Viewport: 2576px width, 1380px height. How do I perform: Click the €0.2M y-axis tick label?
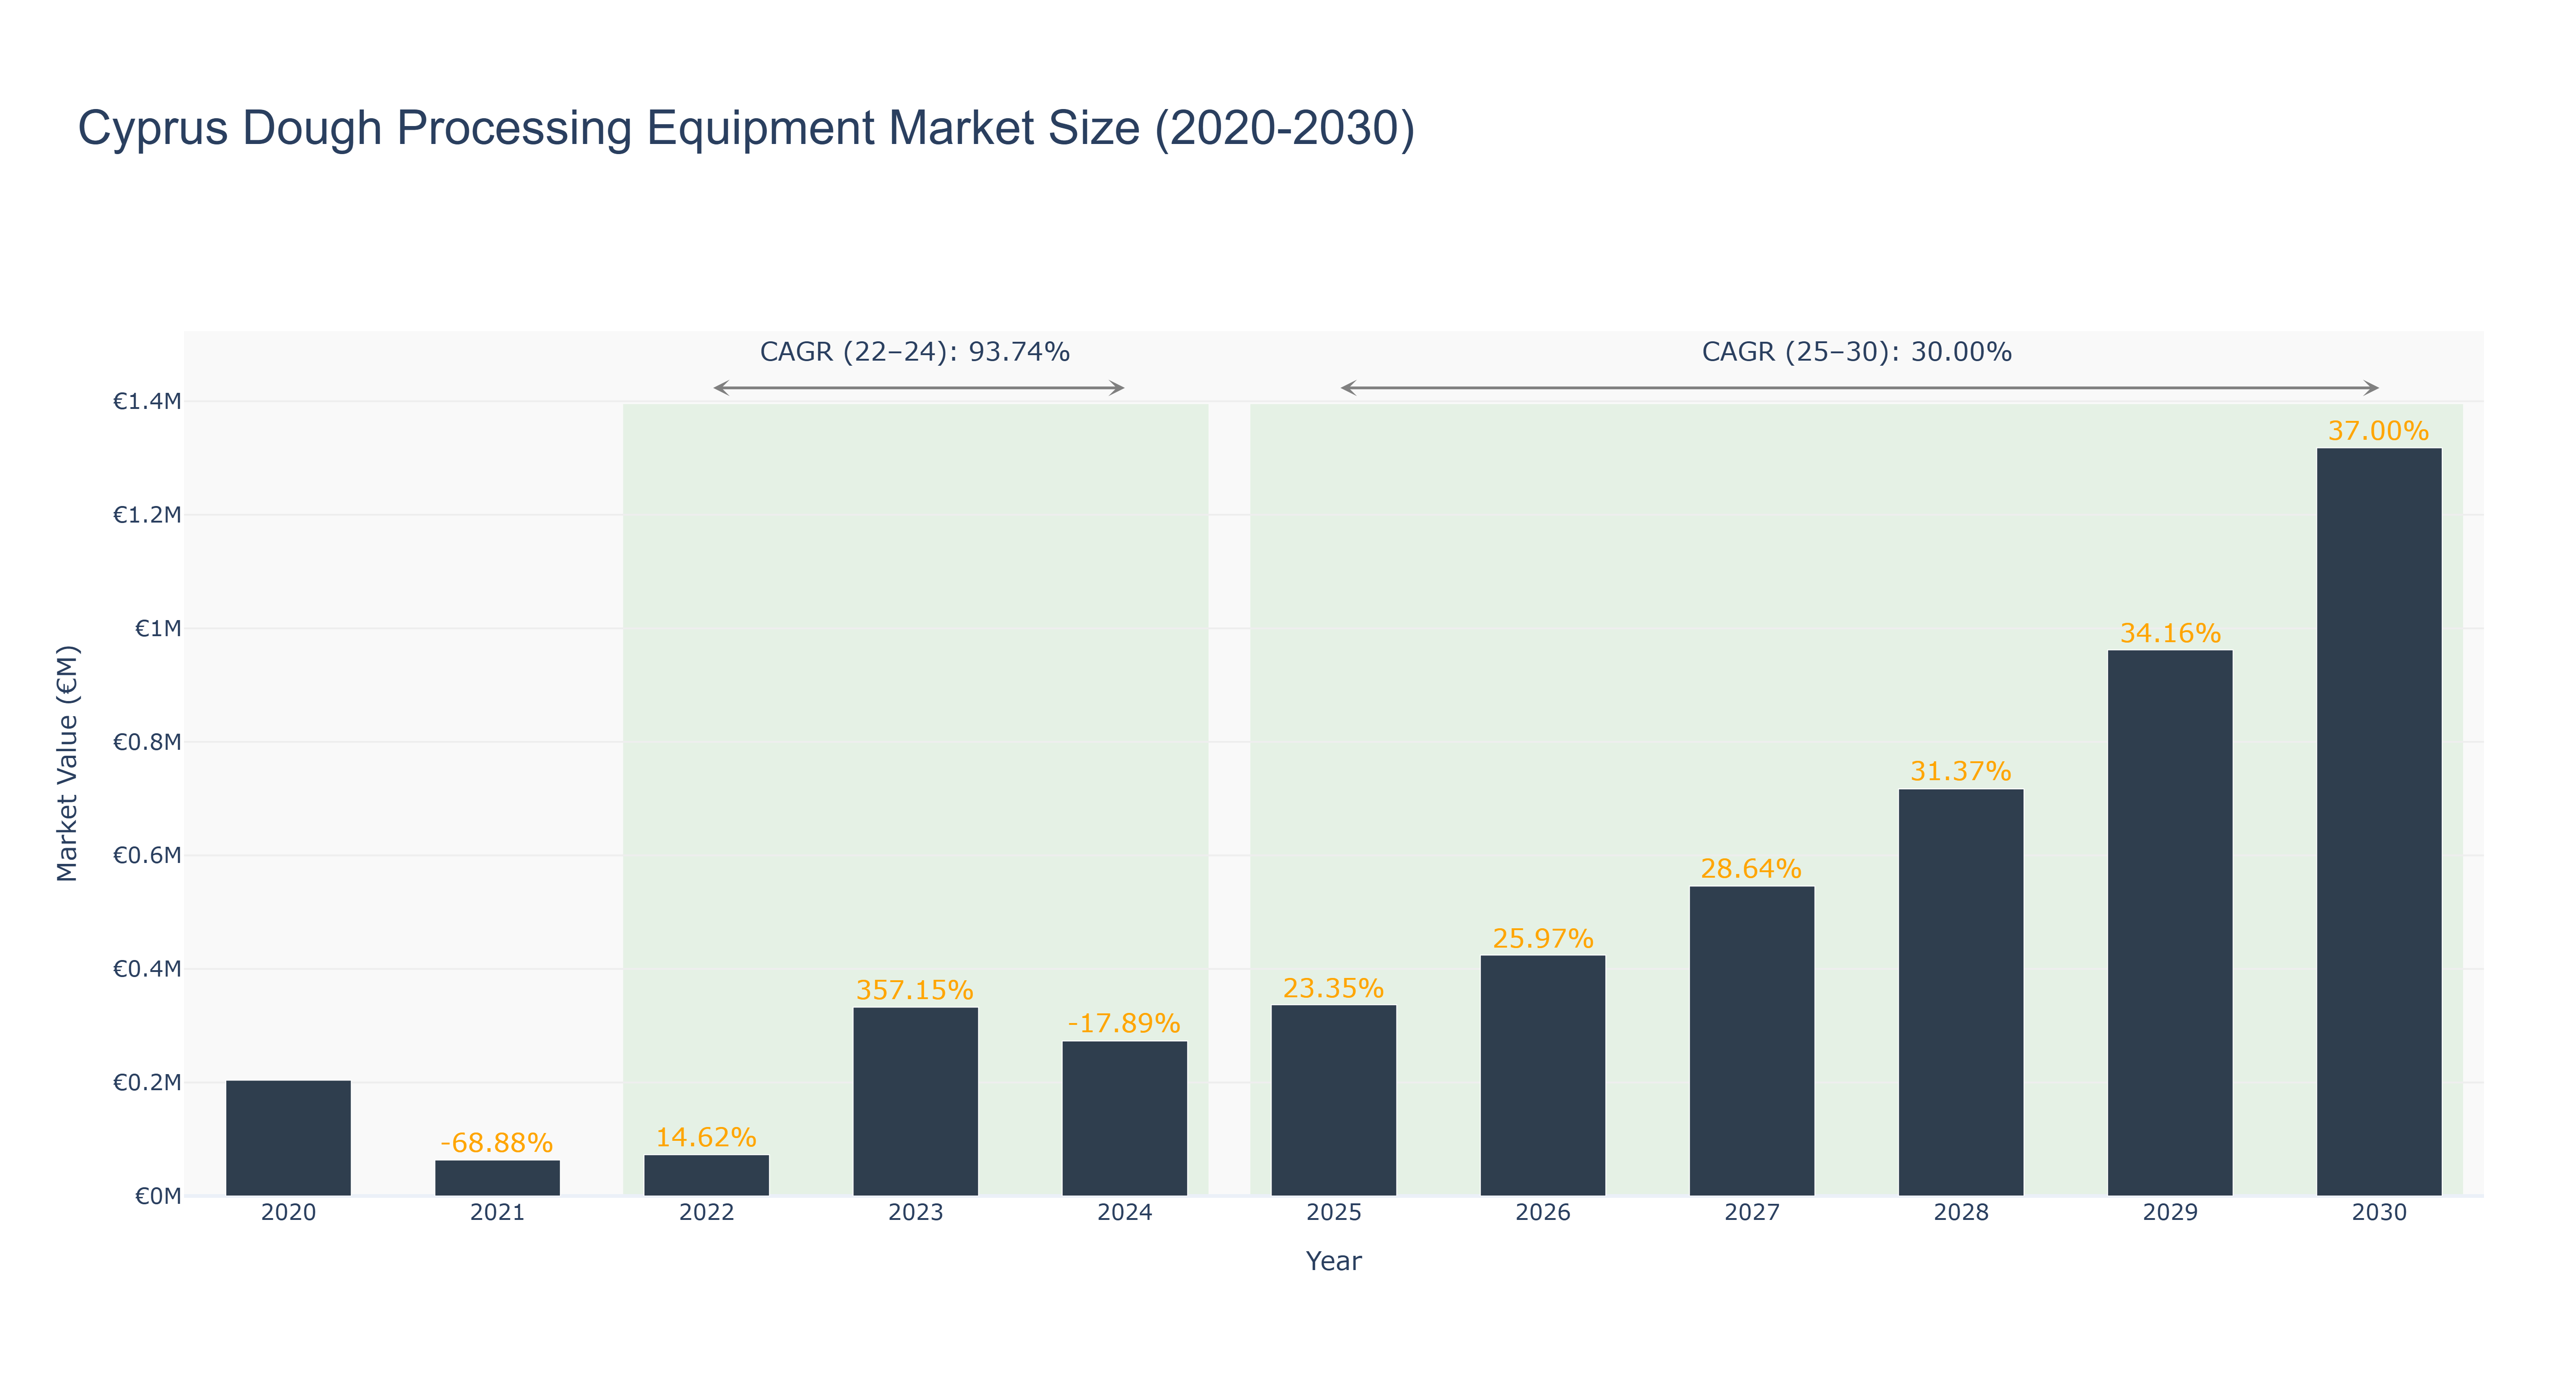point(147,1083)
